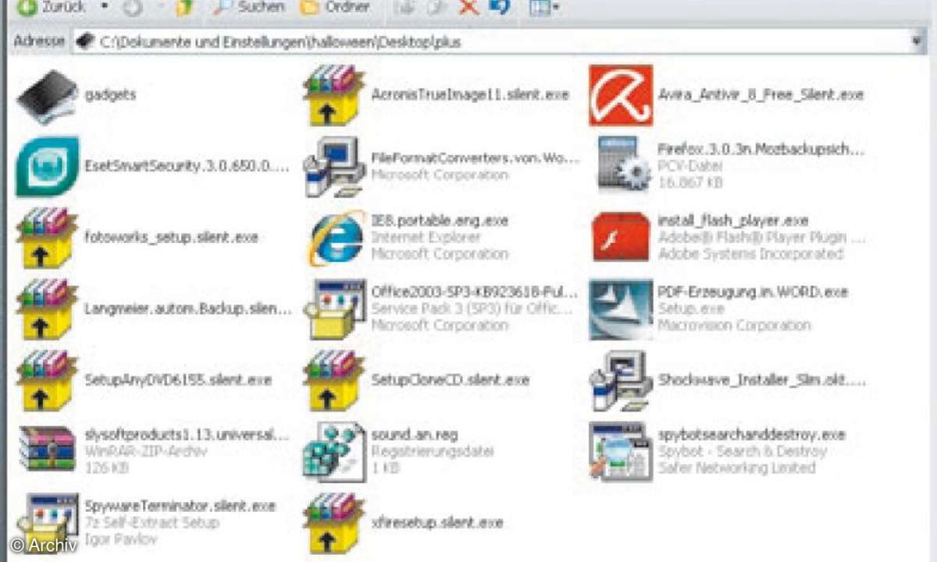Click the red Avira umbrella icon

pos(621,95)
